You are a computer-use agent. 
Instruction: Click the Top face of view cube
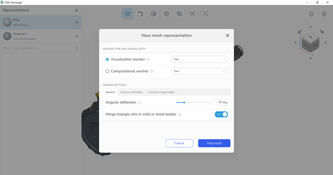tap(311, 37)
